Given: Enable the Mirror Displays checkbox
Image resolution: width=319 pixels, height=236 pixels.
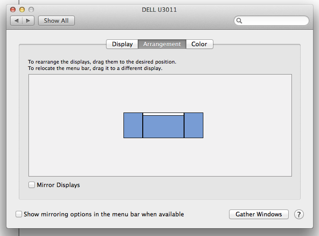Looking at the screenshot, I should click(32, 185).
